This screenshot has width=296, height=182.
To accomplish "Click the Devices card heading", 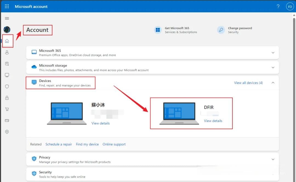I will pos(45,81).
